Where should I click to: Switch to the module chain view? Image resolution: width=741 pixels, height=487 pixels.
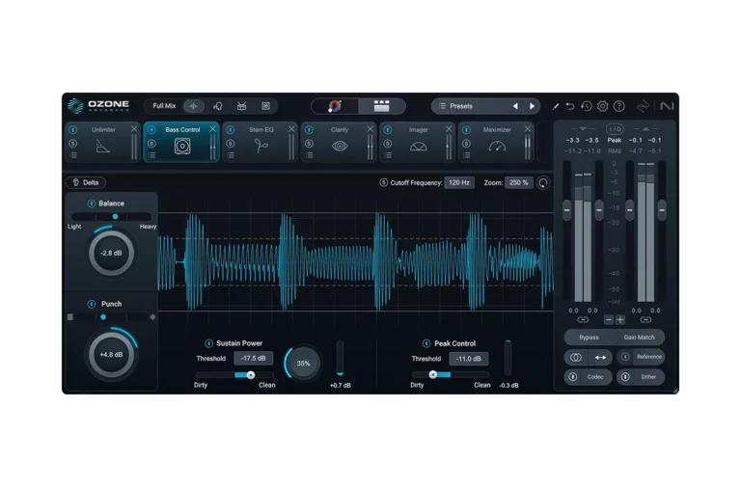click(x=381, y=106)
